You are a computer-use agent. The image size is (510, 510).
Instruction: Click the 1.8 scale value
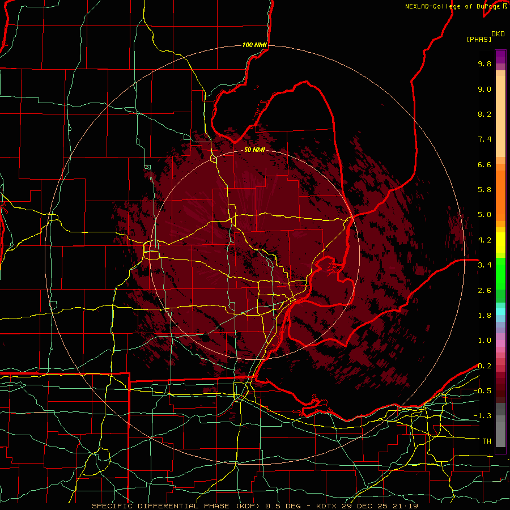point(484,316)
